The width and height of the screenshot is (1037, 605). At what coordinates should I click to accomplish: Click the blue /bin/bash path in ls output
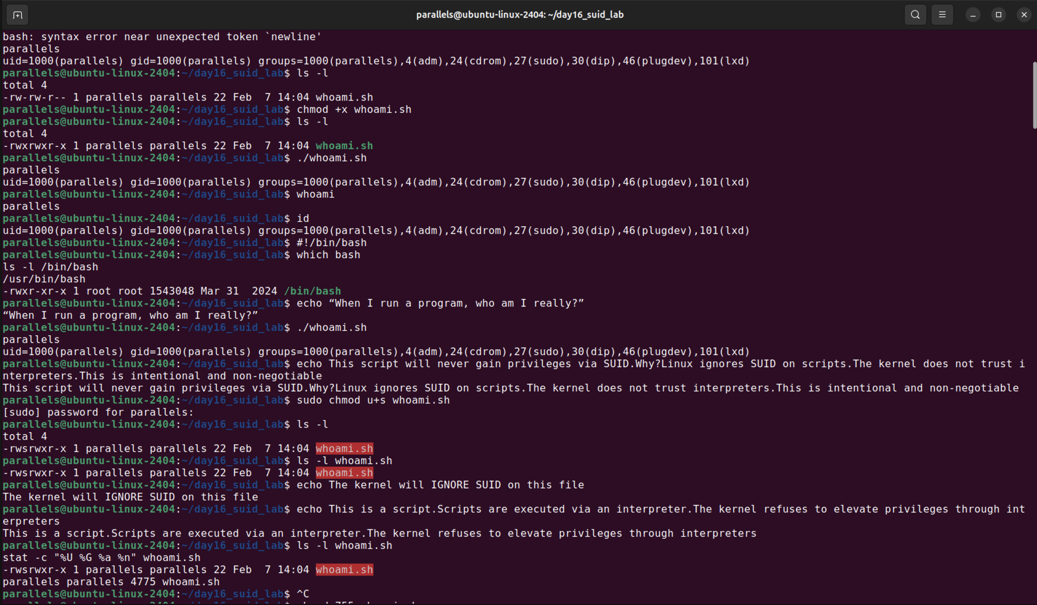pos(313,291)
